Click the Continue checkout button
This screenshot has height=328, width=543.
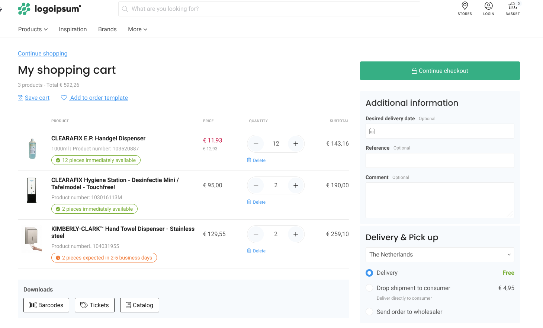pyautogui.click(x=440, y=71)
